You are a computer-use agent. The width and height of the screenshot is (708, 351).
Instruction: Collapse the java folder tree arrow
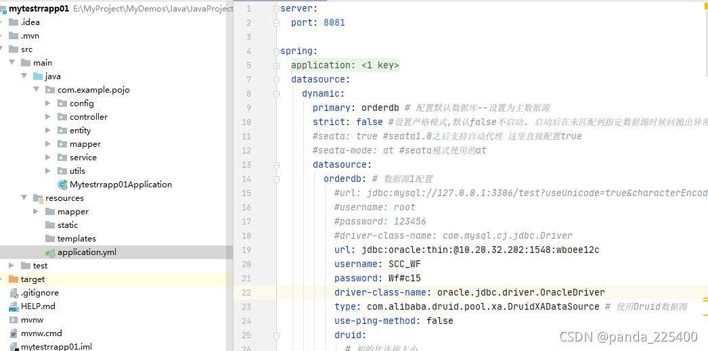click(24, 76)
